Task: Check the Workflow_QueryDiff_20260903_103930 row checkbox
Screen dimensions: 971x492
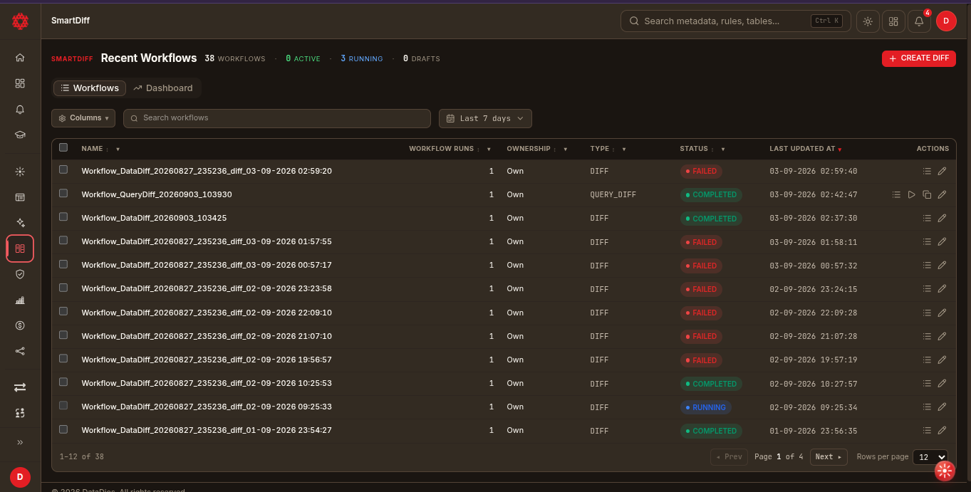Action: tap(63, 193)
